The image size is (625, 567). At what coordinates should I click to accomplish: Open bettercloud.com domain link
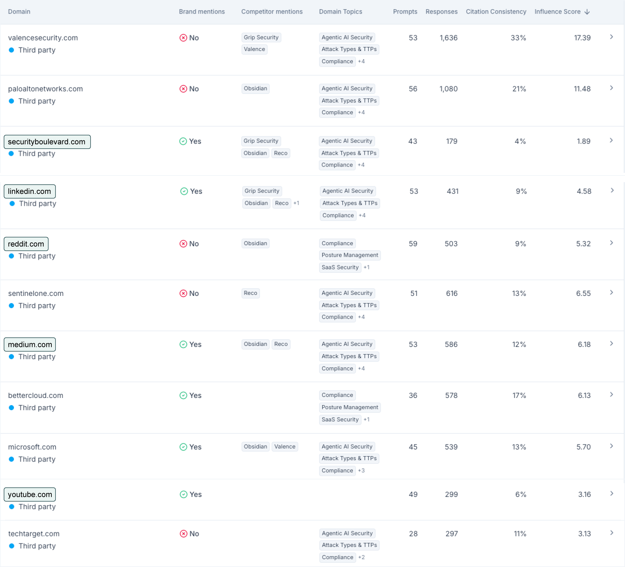[x=36, y=395]
